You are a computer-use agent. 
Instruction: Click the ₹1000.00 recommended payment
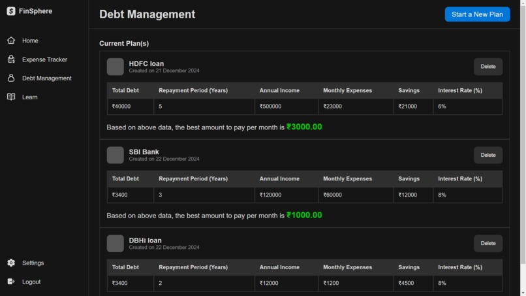tap(304, 216)
